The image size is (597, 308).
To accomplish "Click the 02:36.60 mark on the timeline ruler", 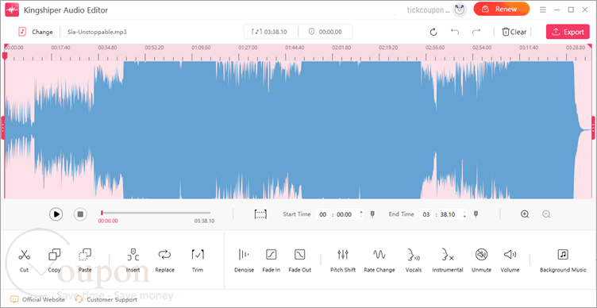I will 435,48.
